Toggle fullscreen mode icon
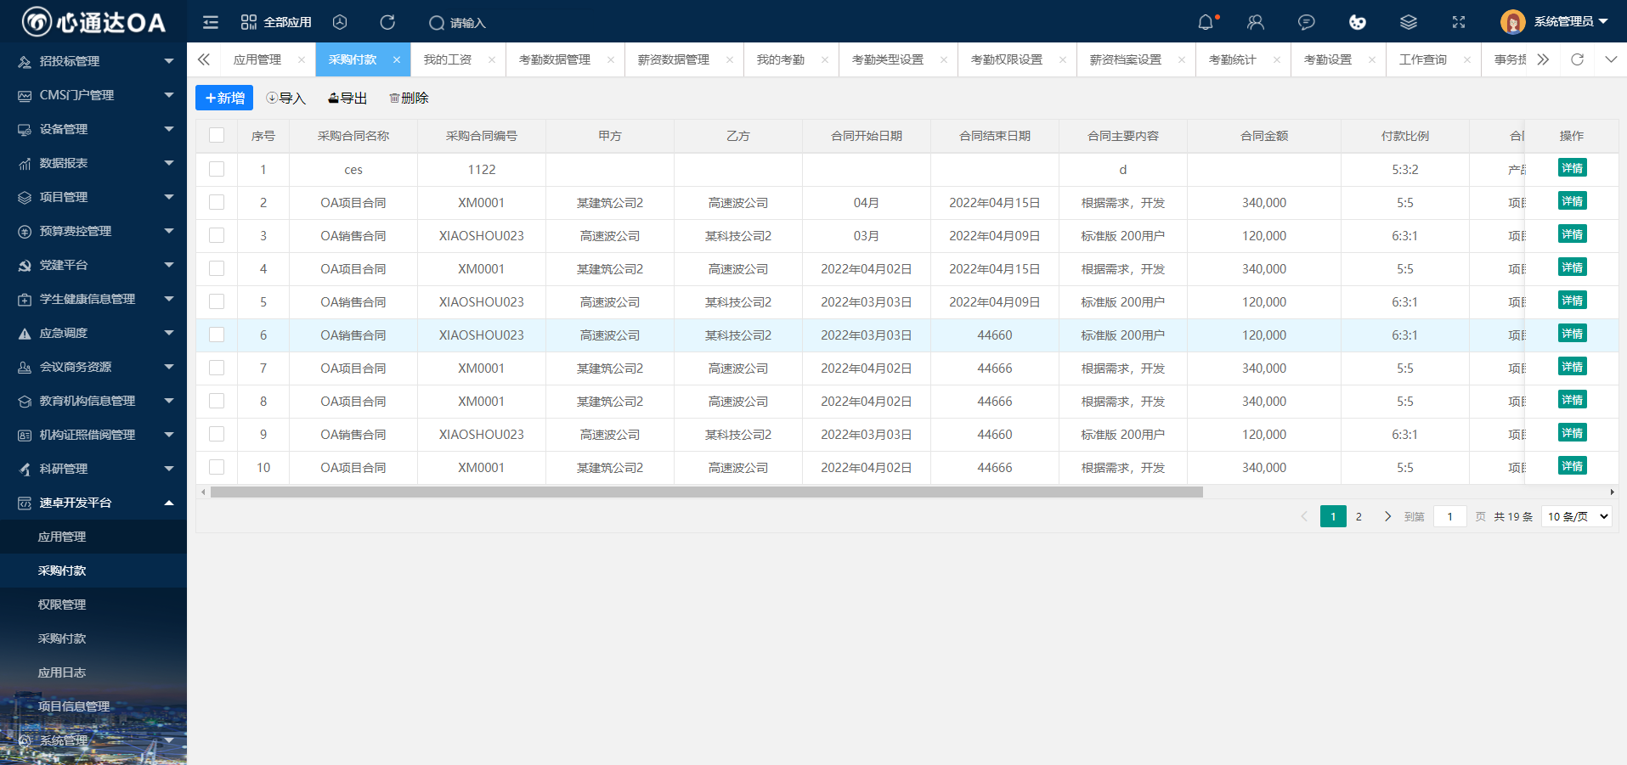1627x765 pixels. tap(1459, 22)
